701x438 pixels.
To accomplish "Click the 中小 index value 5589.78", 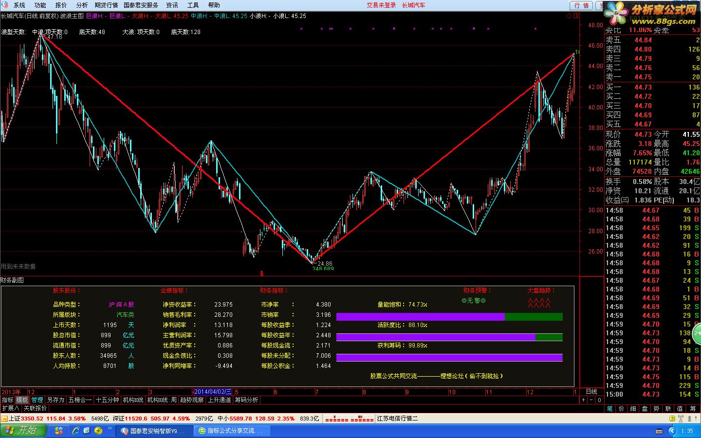I will pos(240,419).
